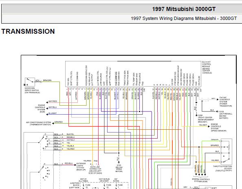Click the "HOT AT ALL TIMES" label
Viewport: 242px width, 189px height.
click(84, 180)
